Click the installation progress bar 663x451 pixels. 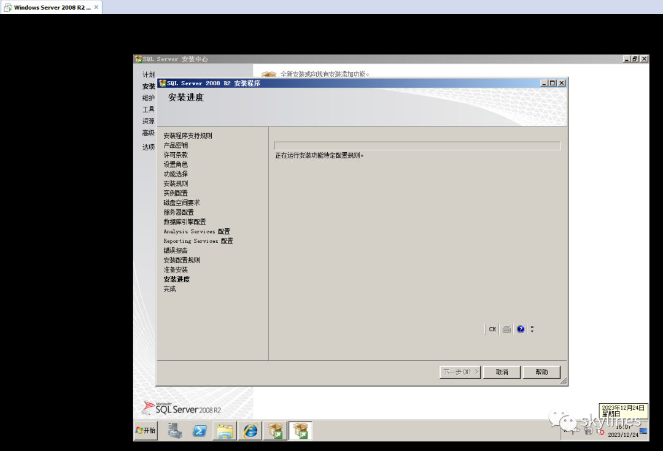pos(417,146)
